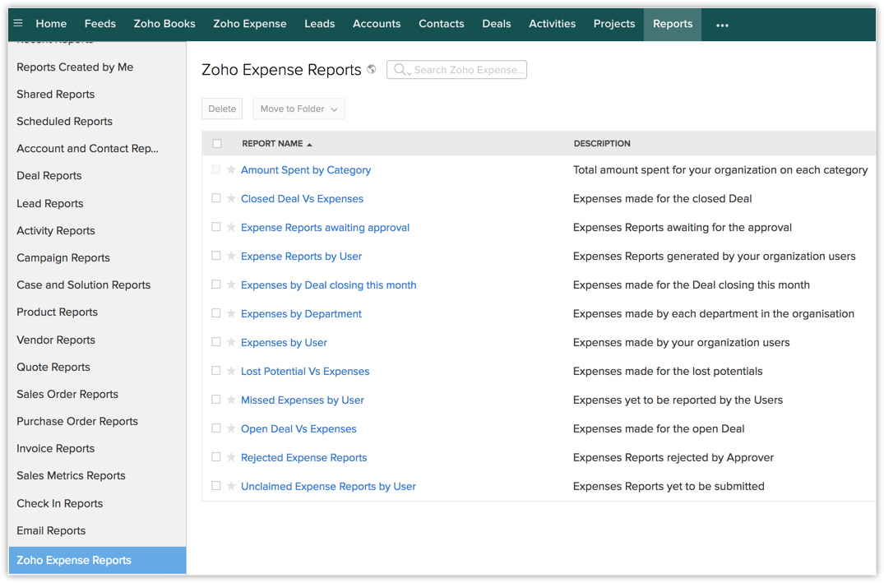Click the globe icon beside Zoho Expense Reports
The height and width of the screenshot is (583, 884).
pos(372,69)
